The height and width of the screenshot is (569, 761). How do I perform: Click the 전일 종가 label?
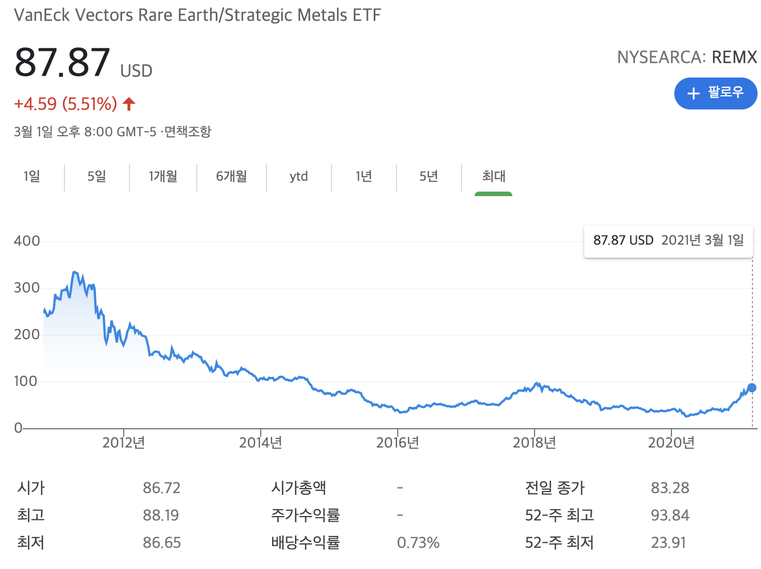[555, 488]
